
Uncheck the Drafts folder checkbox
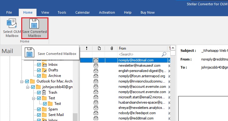[x=39, y=70]
